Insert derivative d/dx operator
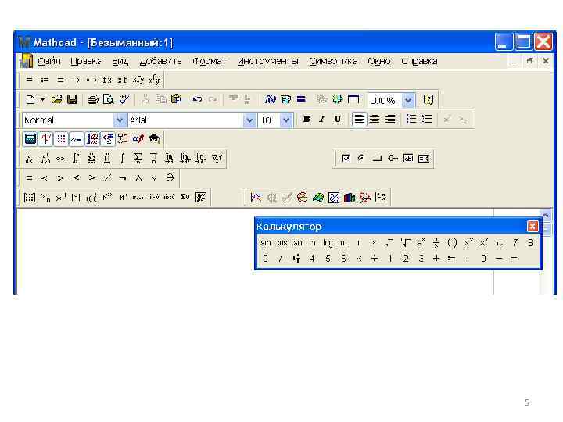The height and width of the screenshot is (422, 563). [x=30, y=158]
